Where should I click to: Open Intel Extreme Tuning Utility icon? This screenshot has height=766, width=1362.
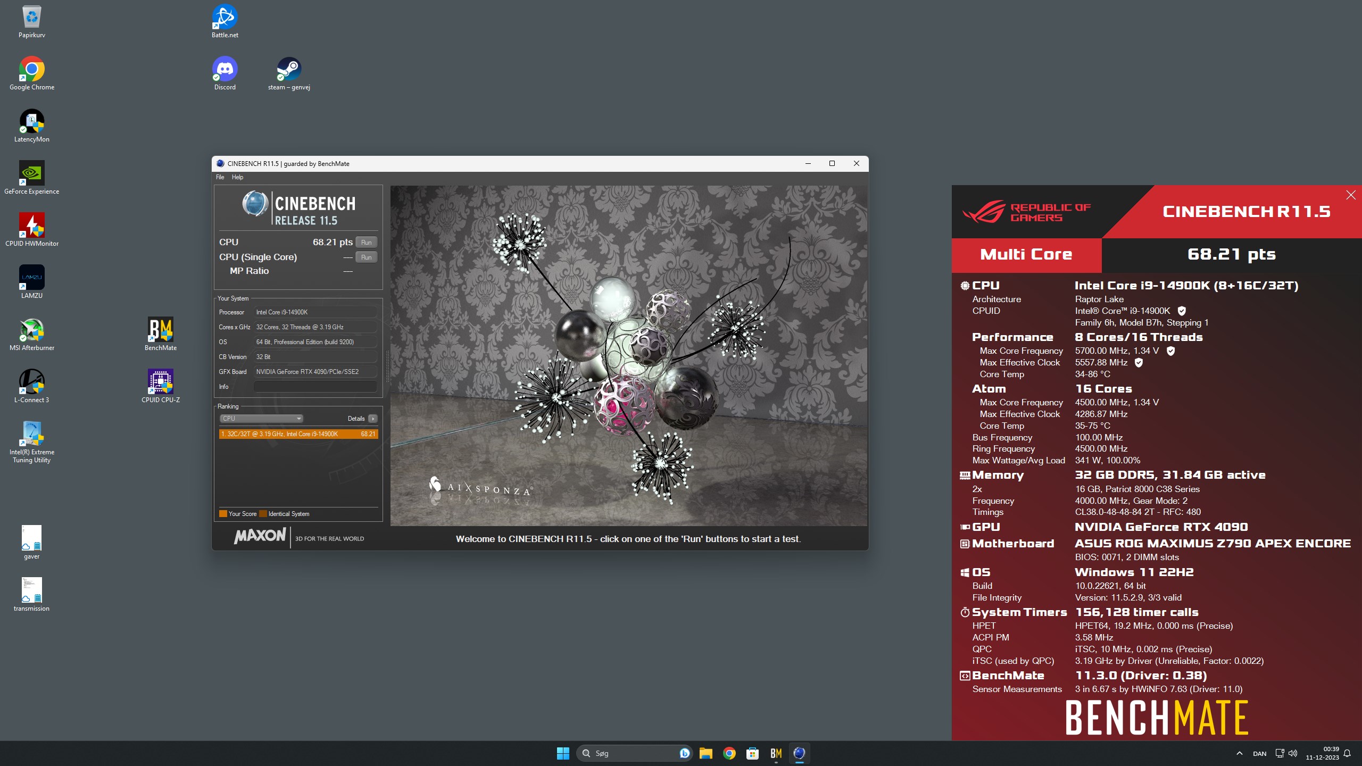click(x=32, y=442)
